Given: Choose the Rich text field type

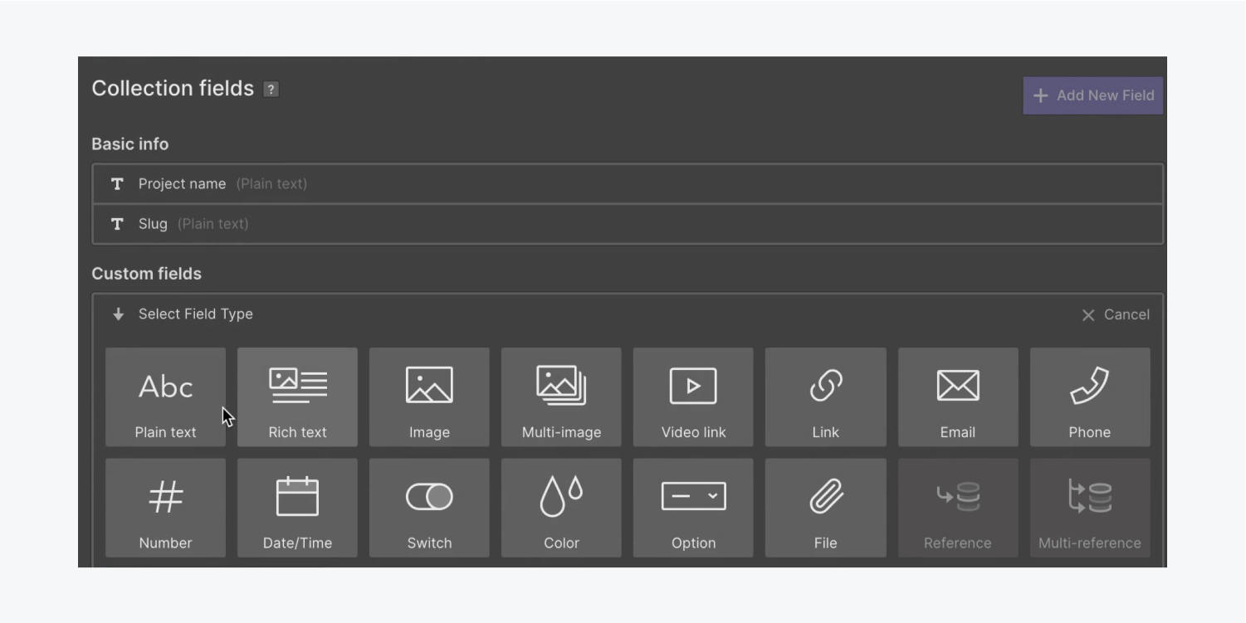Looking at the screenshot, I should (x=297, y=397).
